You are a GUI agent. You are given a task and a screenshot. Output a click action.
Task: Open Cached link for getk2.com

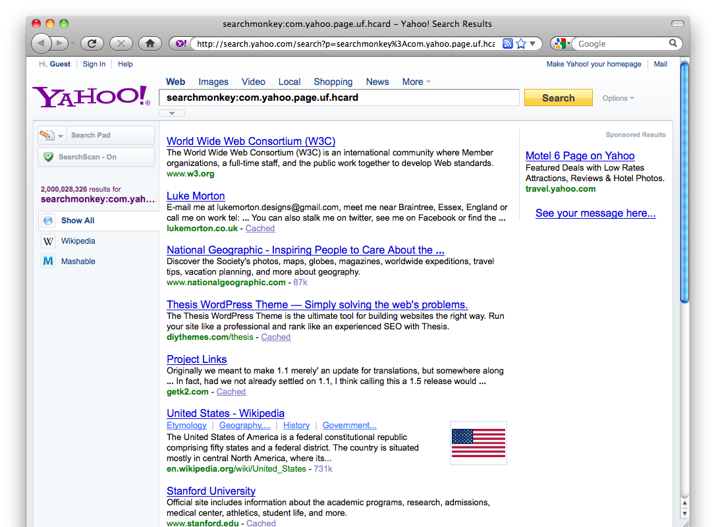point(231,392)
